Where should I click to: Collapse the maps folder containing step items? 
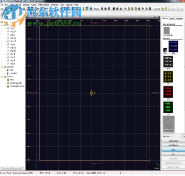[2, 25]
